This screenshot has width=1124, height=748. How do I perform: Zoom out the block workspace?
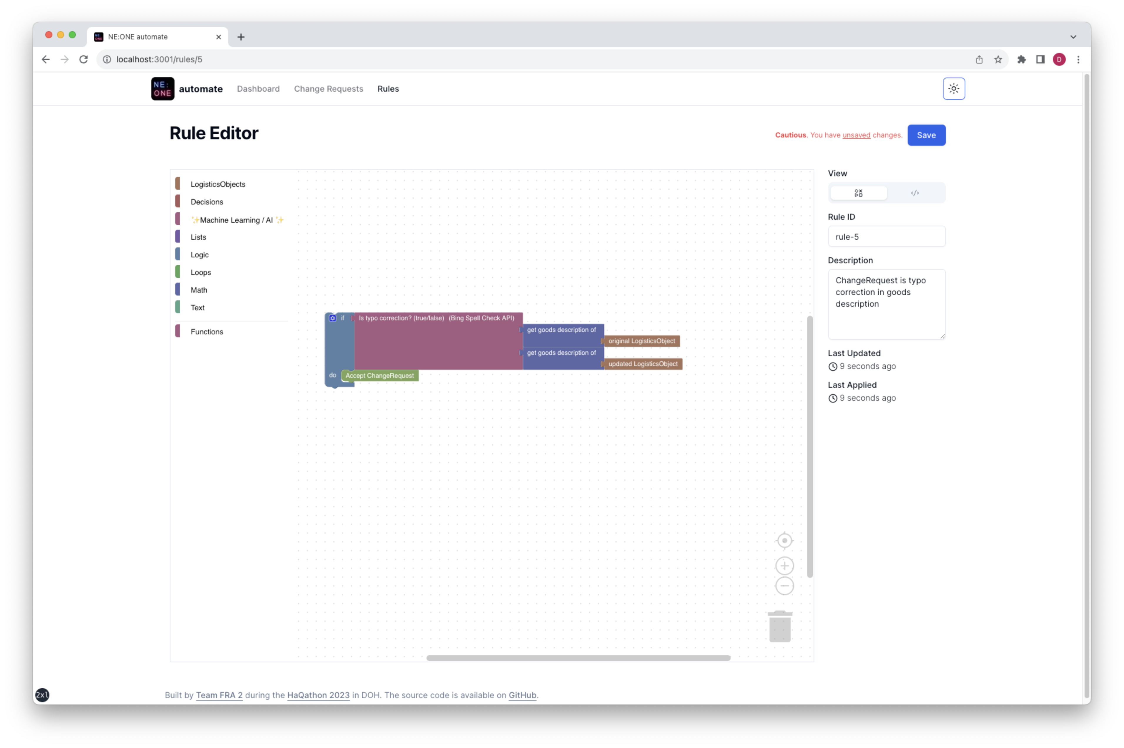pyautogui.click(x=784, y=586)
